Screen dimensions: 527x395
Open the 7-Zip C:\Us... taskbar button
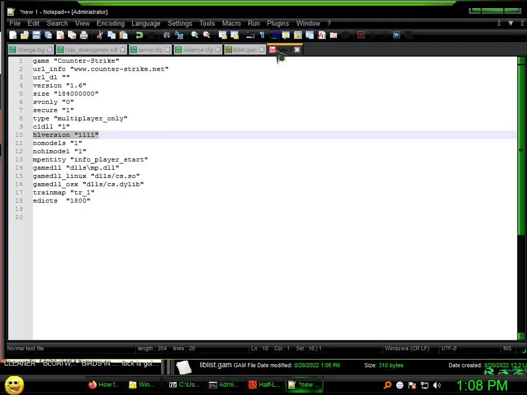click(x=185, y=385)
